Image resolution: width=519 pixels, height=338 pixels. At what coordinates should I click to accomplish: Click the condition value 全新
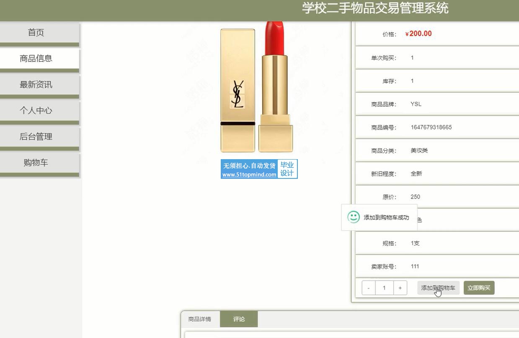tap(416, 173)
